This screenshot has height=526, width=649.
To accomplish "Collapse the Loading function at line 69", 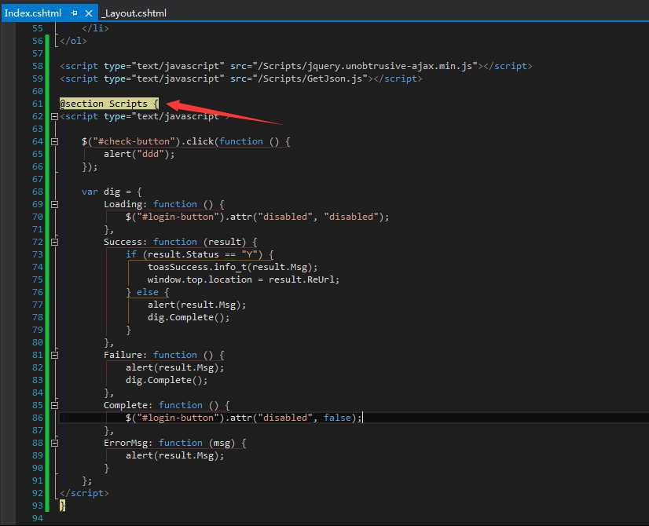I will pos(54,204).
